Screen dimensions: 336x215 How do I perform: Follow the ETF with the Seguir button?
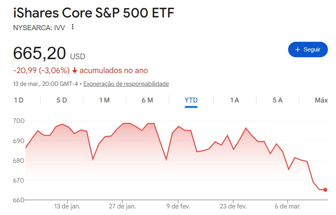308,49
